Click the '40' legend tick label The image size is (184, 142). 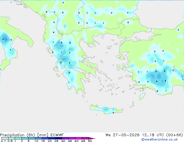coord(76,141)
